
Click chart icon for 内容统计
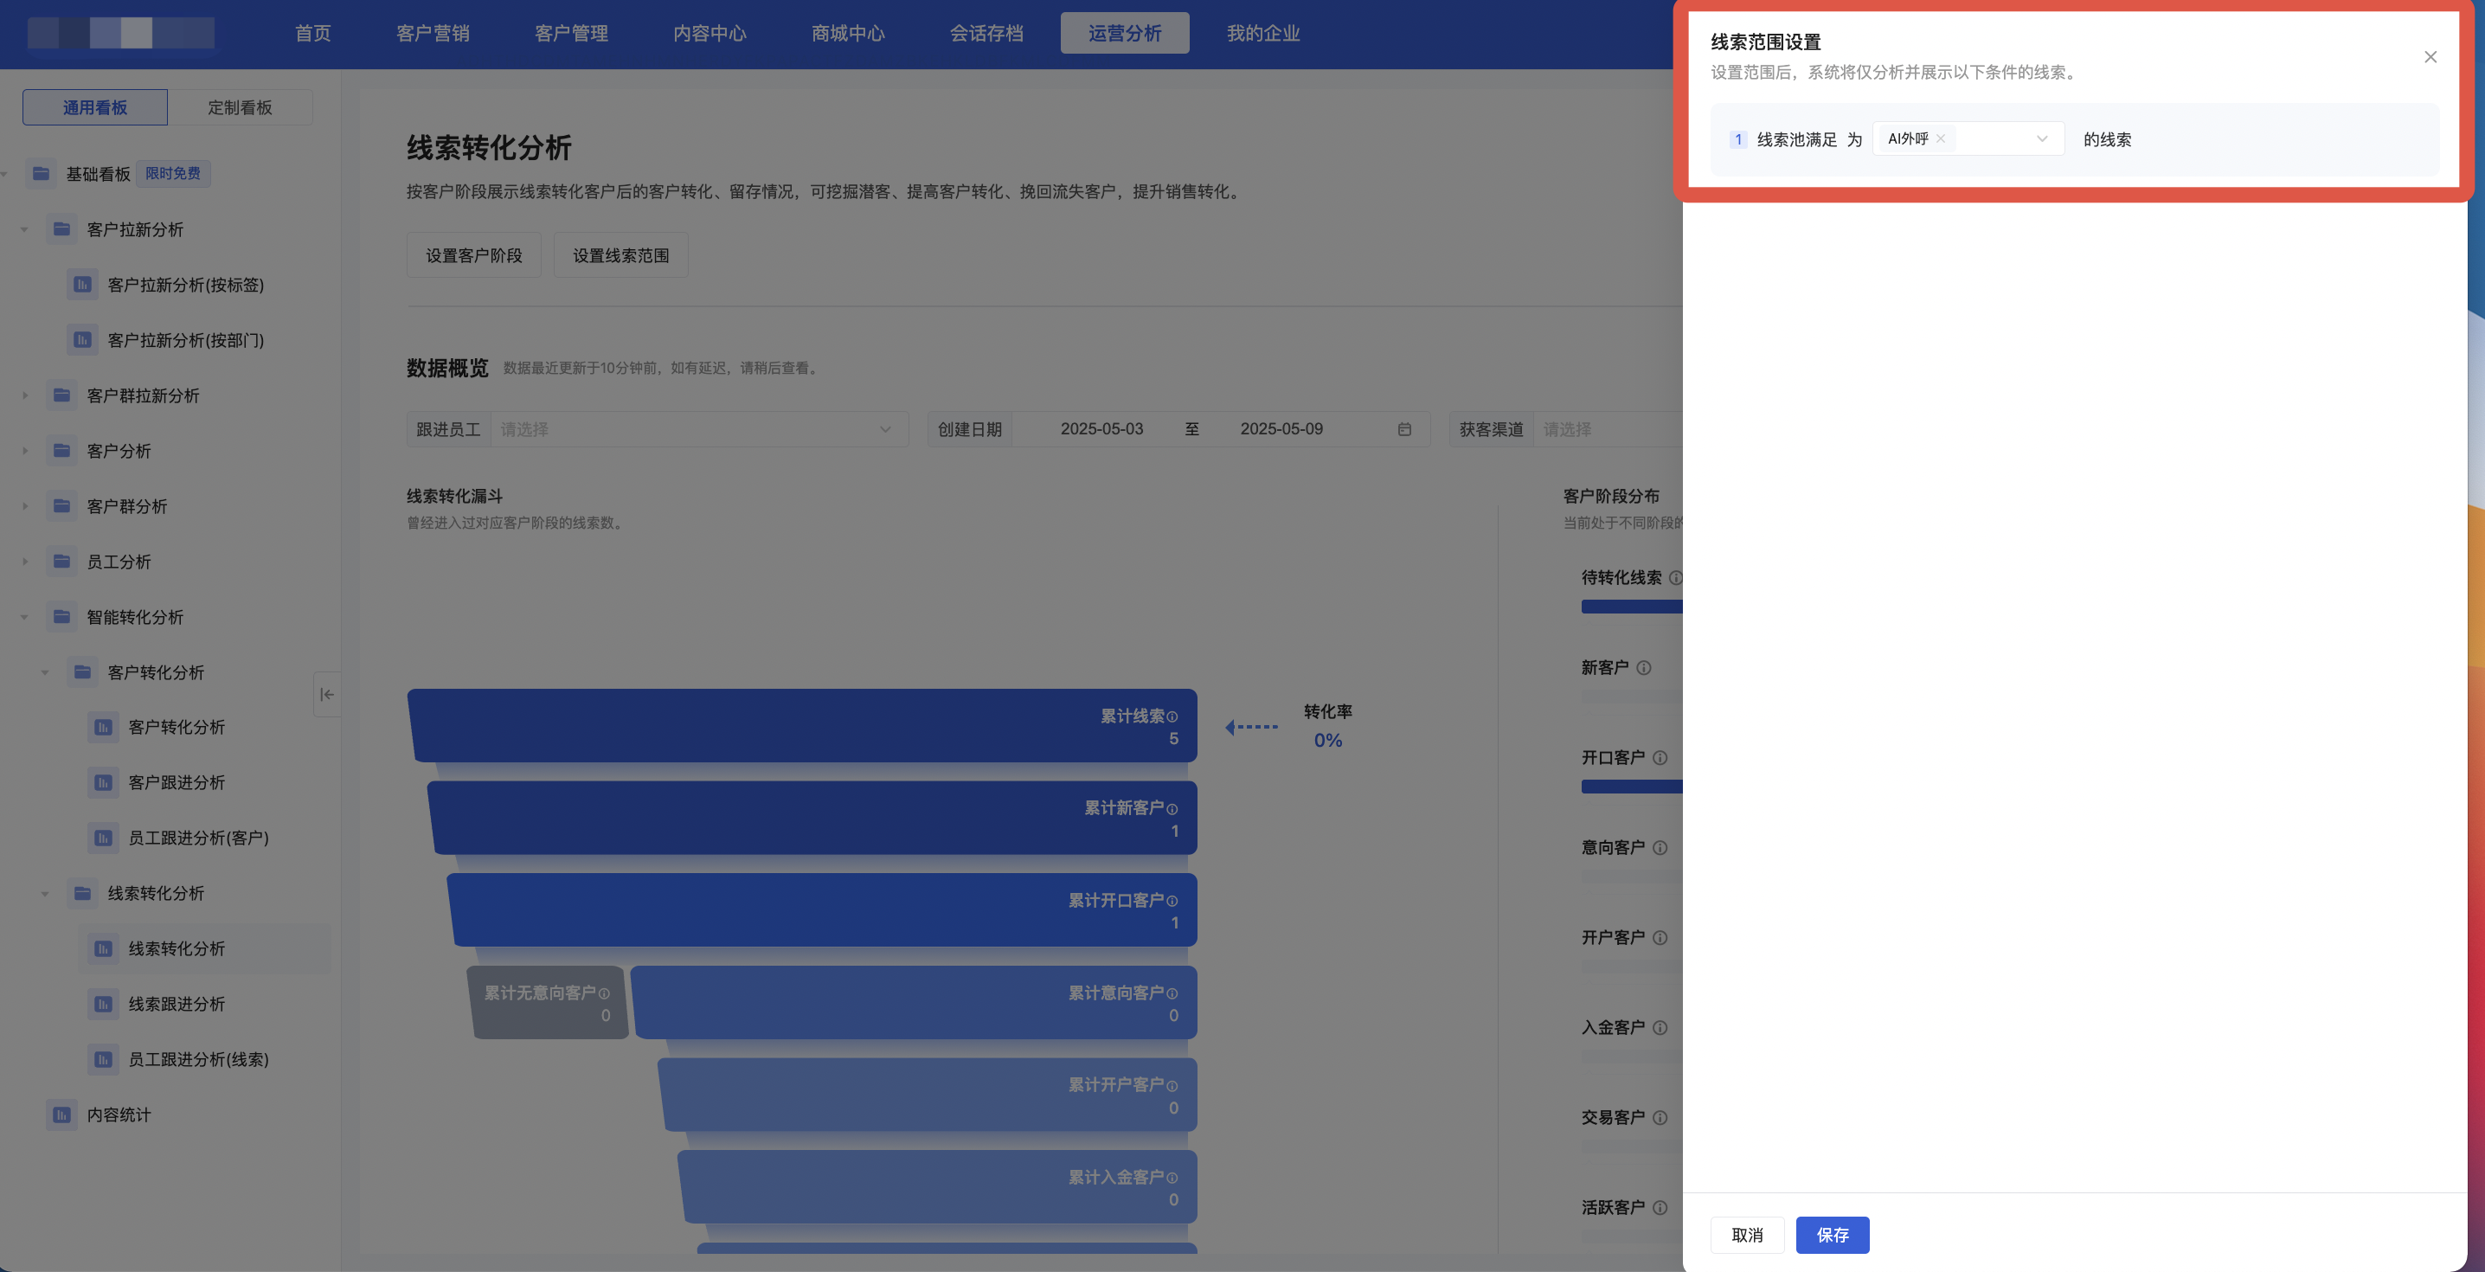coord(61,1115)
